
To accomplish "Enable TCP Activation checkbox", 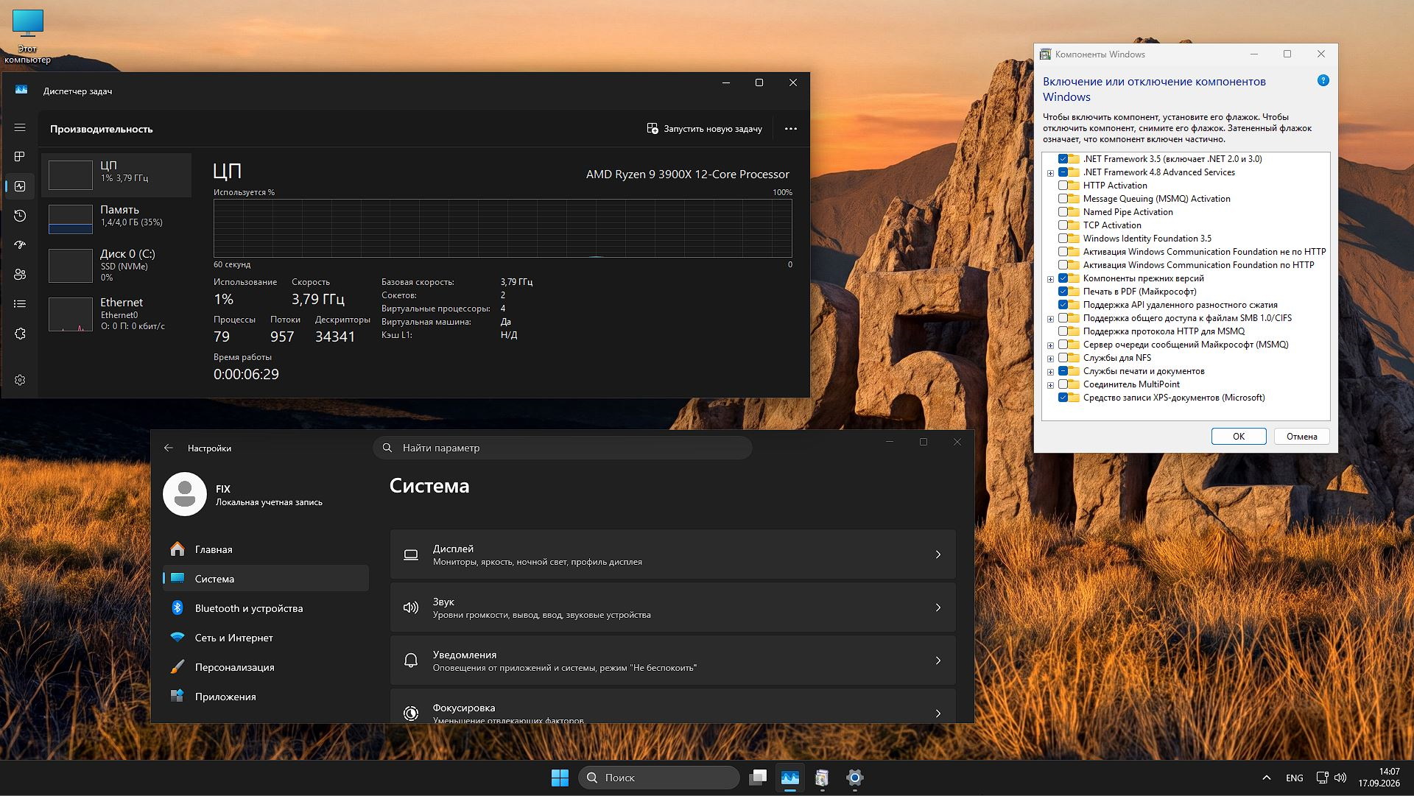I will [x=1063, y=225].
